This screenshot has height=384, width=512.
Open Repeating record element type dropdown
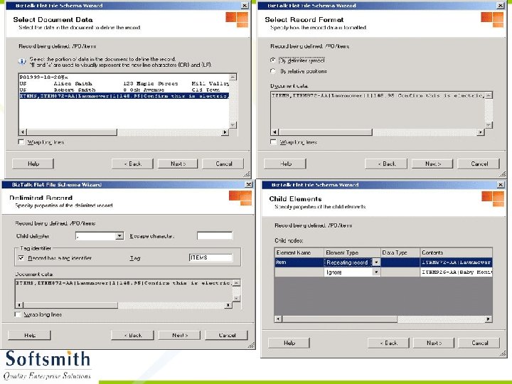tap(376, 262)
